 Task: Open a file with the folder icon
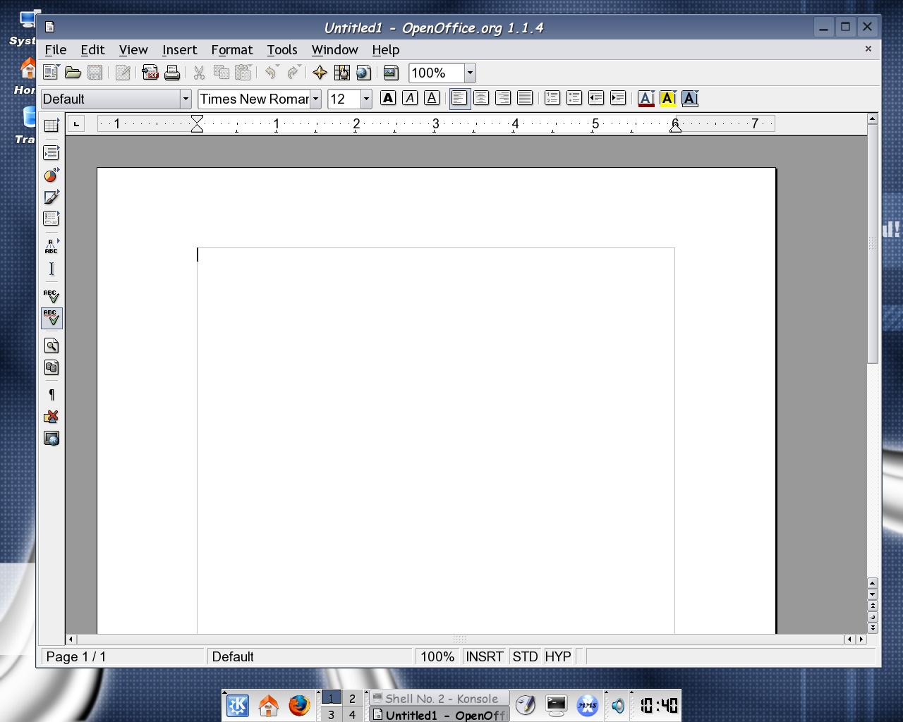73,73
